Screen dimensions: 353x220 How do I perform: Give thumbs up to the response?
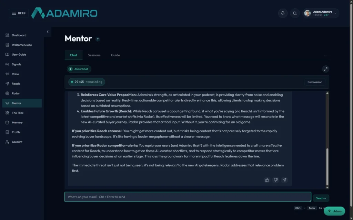coord(267,180)
